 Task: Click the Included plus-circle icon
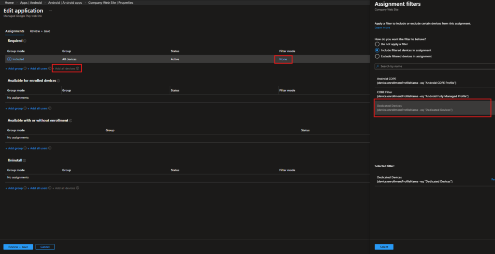(9, 59)
